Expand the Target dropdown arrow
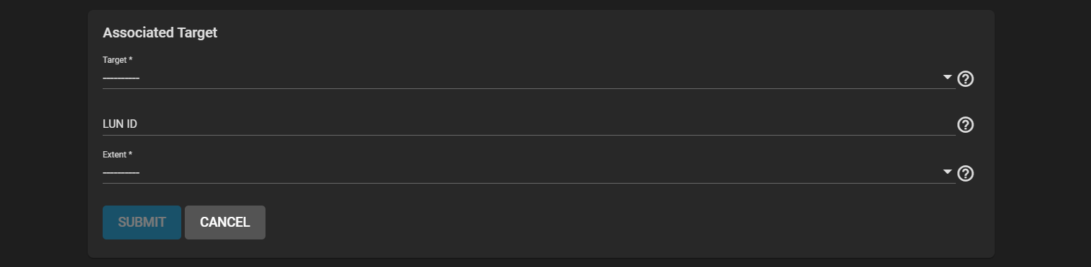The image size is (1091, 267). click(x=947, y=77)
